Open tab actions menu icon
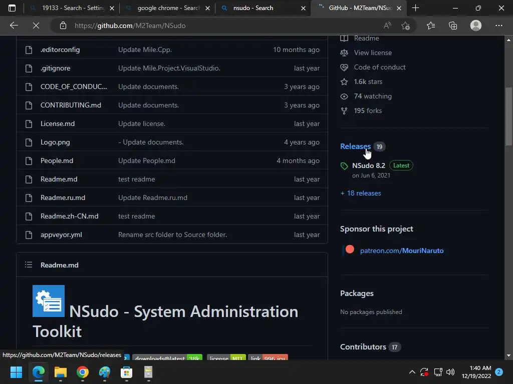 coord(12,8)
